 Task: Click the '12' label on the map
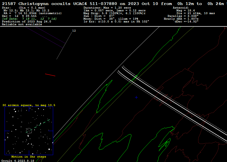click(x=74, y=31)
